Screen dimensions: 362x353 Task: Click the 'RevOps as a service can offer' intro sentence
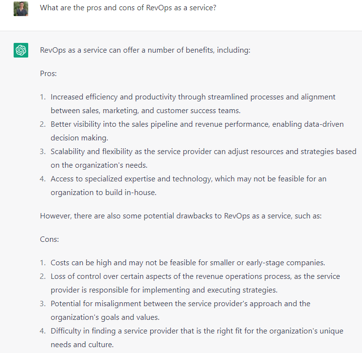click(145, 50)
